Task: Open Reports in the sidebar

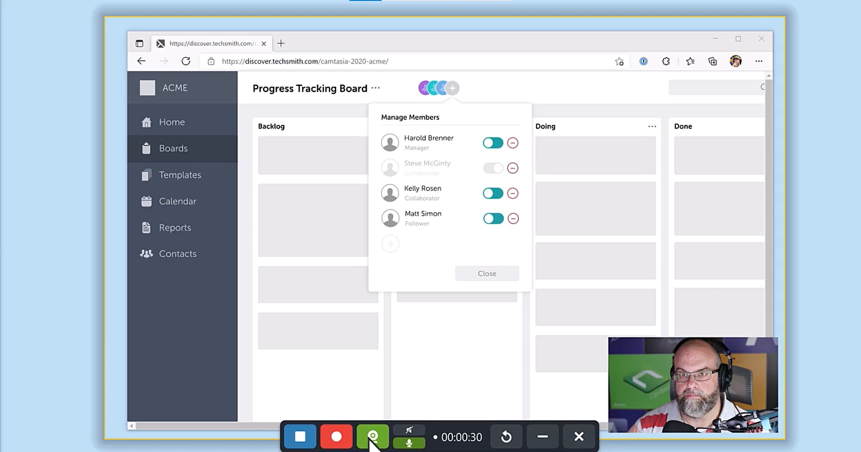Action: click(183, 228)
